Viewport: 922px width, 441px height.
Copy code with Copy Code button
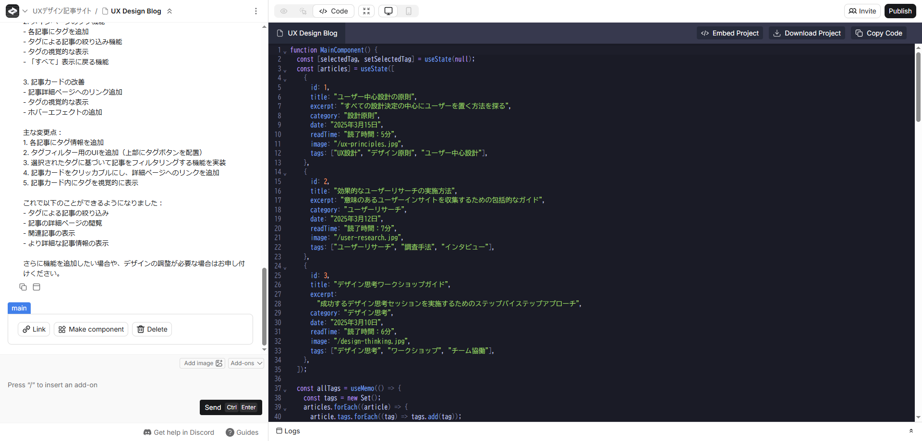click(878, 33)
